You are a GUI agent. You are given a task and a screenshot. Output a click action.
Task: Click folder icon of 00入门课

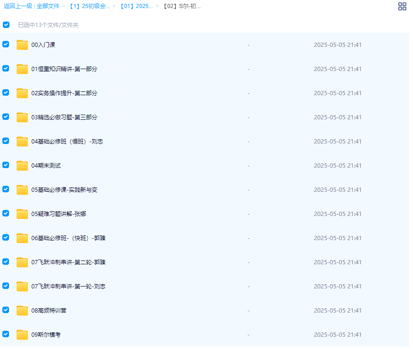pos(22,45)
